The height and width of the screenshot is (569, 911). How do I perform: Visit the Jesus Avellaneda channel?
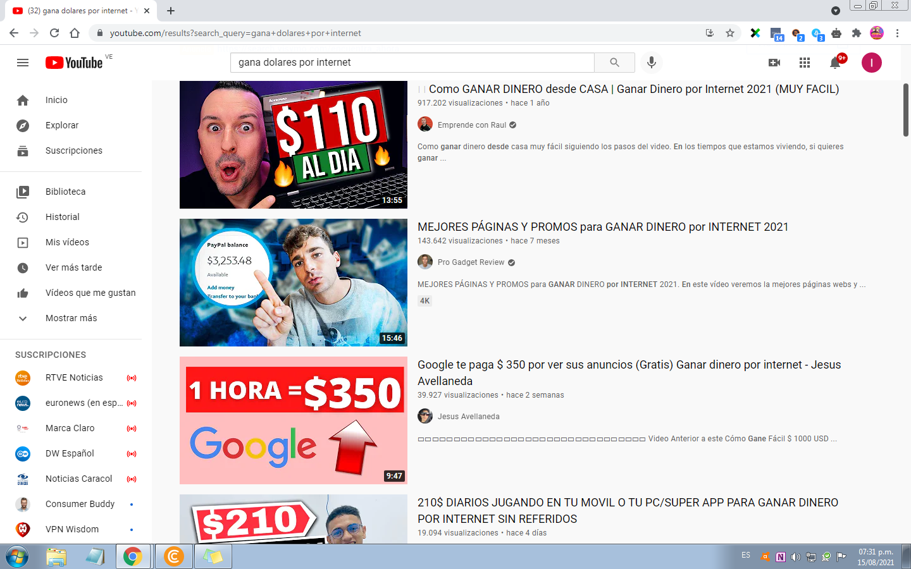(x=469, y=417)
